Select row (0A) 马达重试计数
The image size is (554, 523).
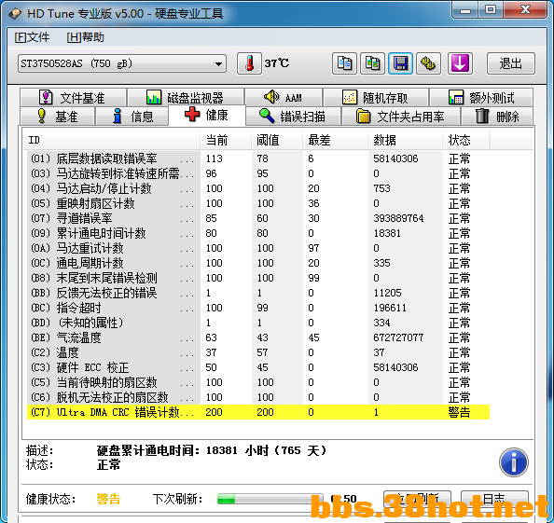[258, 248]
